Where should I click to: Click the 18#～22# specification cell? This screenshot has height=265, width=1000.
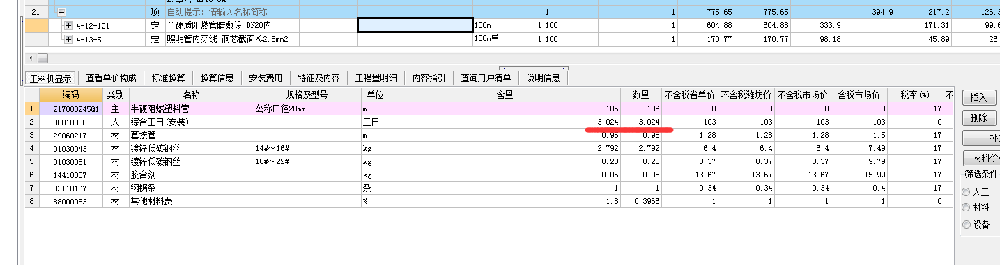pos(307,161)
